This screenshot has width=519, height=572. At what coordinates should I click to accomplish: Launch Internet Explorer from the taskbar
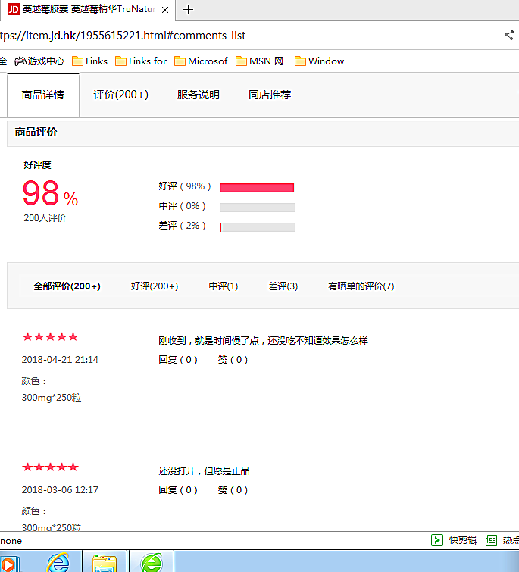[58, 562]
